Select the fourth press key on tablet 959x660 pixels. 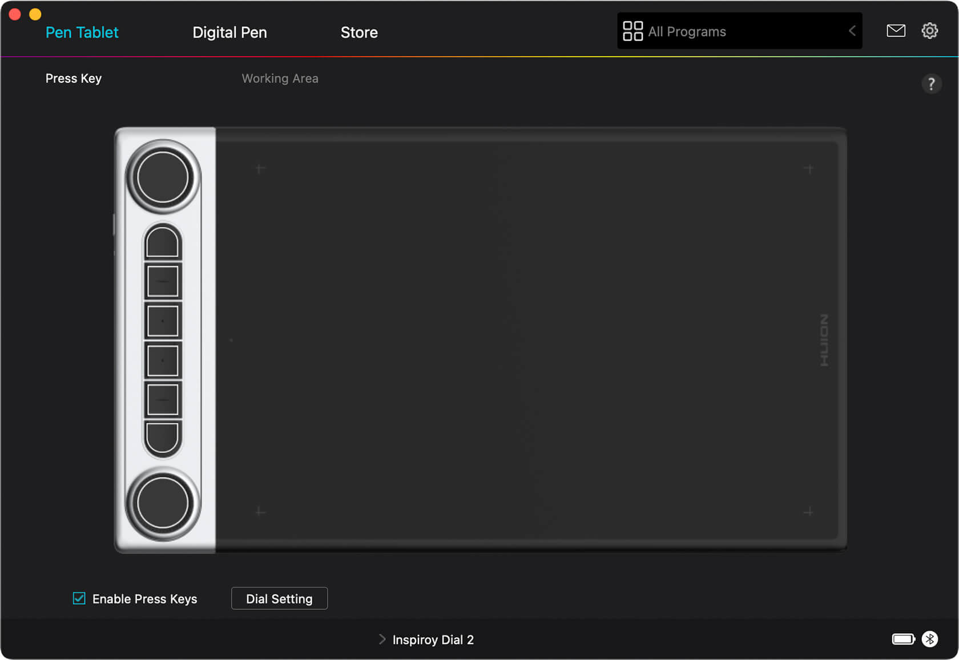163,361
